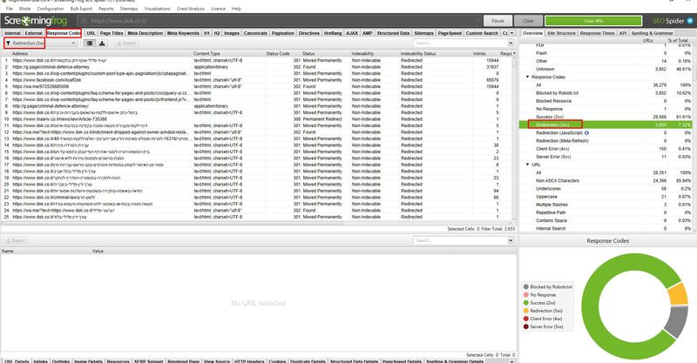Click the lower panel search field

click(460, 240)
